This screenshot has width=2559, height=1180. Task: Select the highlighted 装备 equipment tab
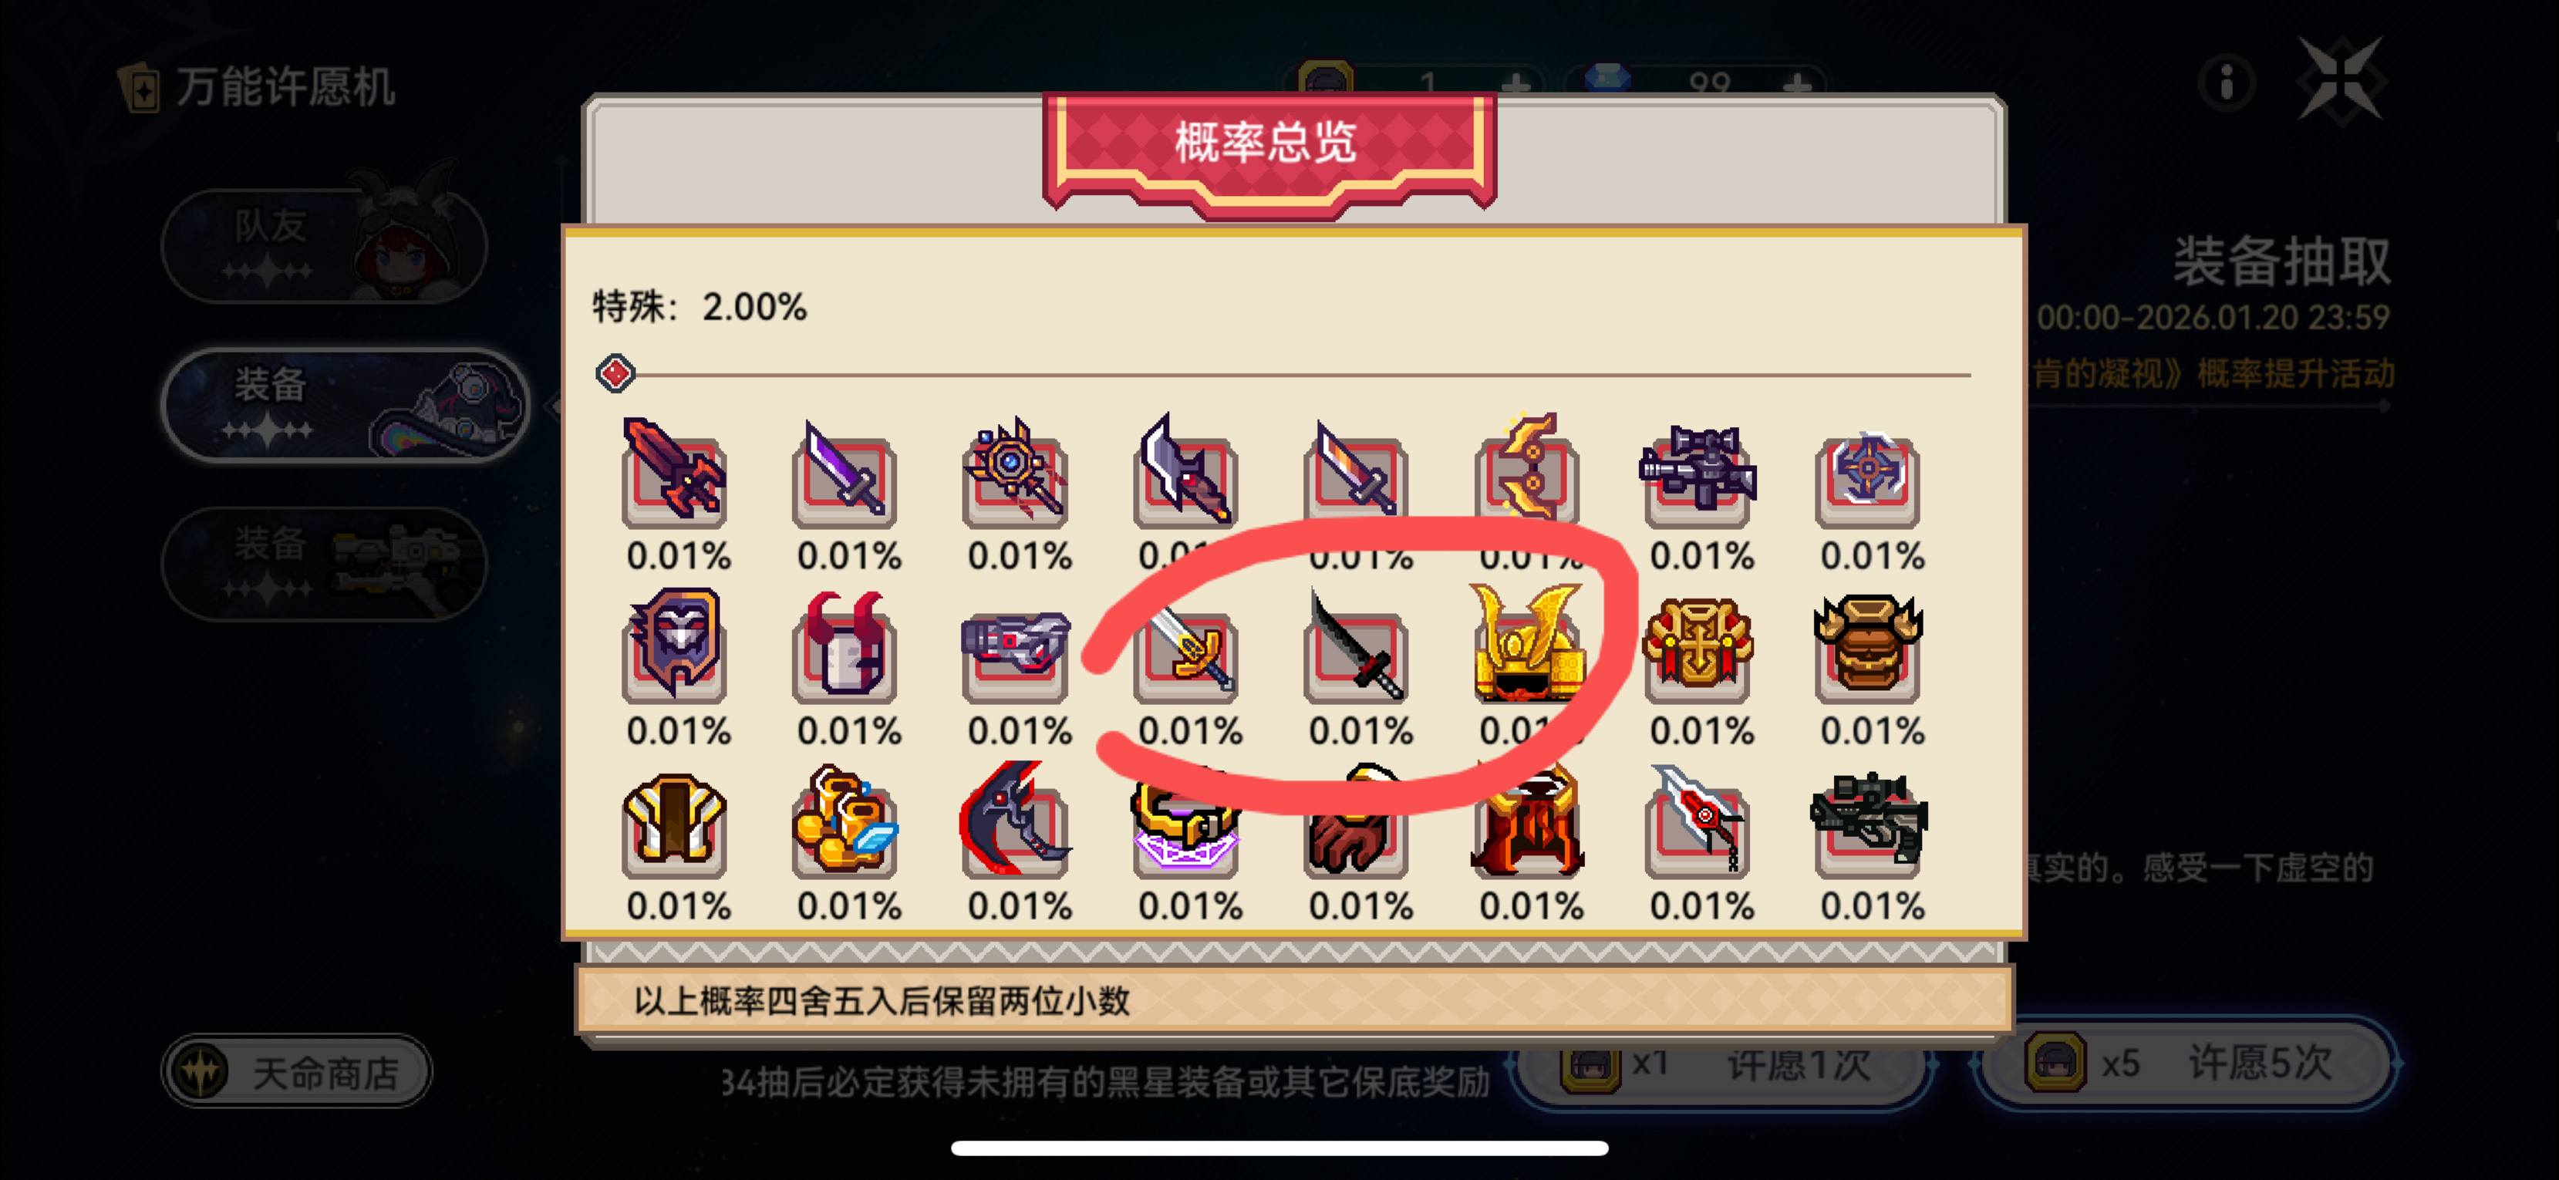(x=345, y=404)
